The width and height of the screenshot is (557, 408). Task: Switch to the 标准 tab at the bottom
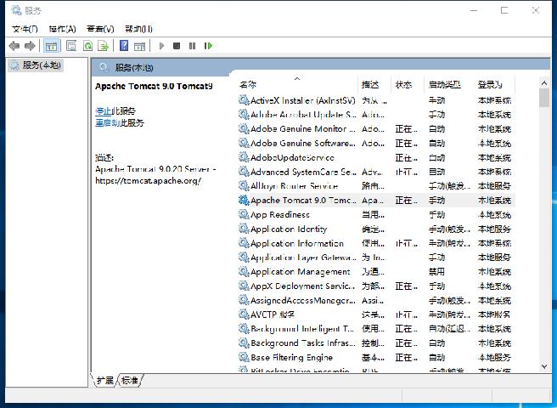[130, 380]
